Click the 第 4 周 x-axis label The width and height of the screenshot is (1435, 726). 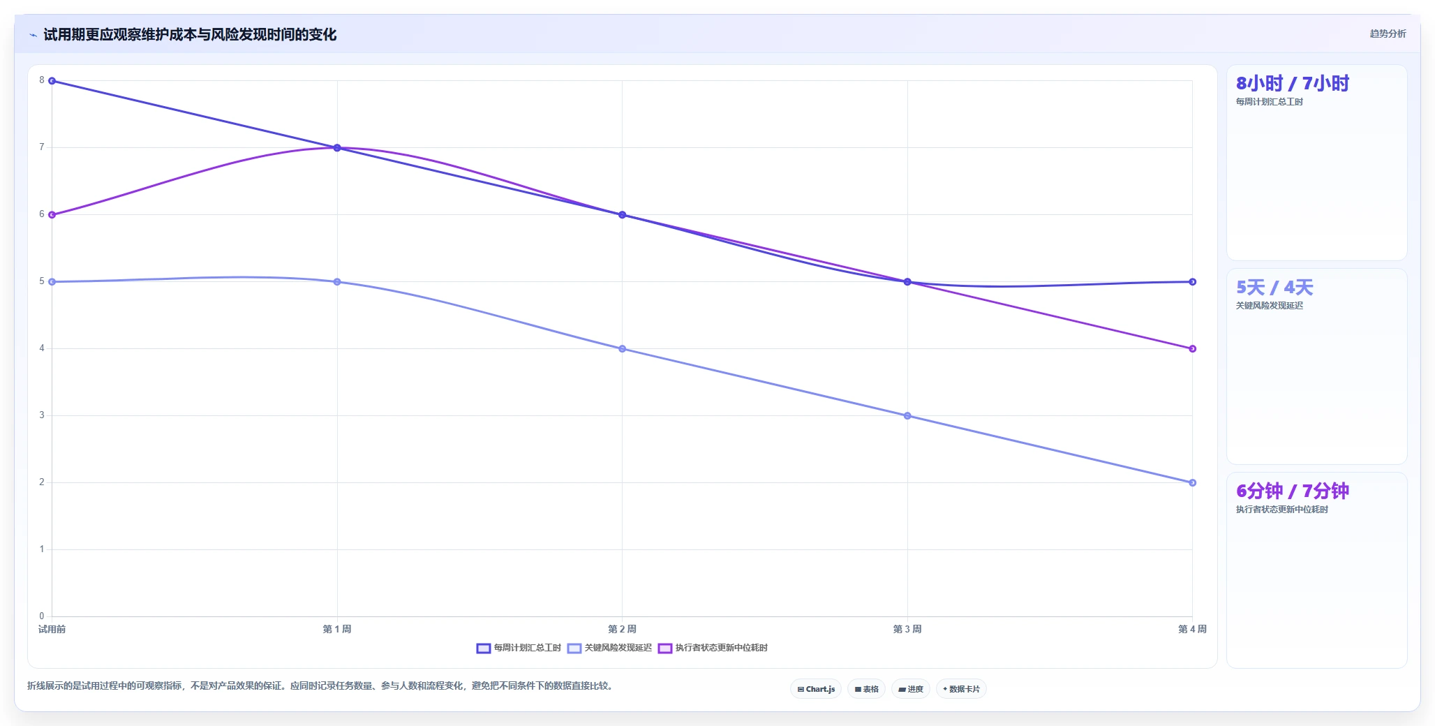click(x=1192, y=630)
